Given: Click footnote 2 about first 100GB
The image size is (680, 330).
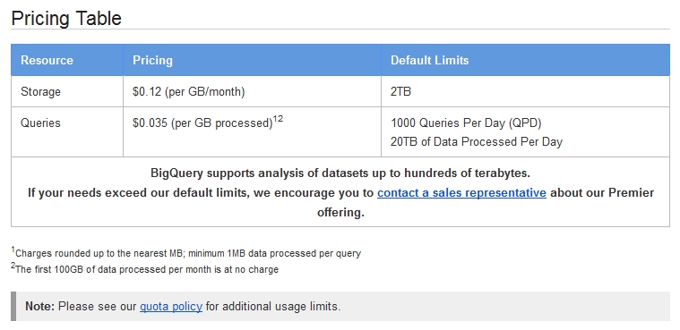Looking at the screenshot, I should point(145,269).
